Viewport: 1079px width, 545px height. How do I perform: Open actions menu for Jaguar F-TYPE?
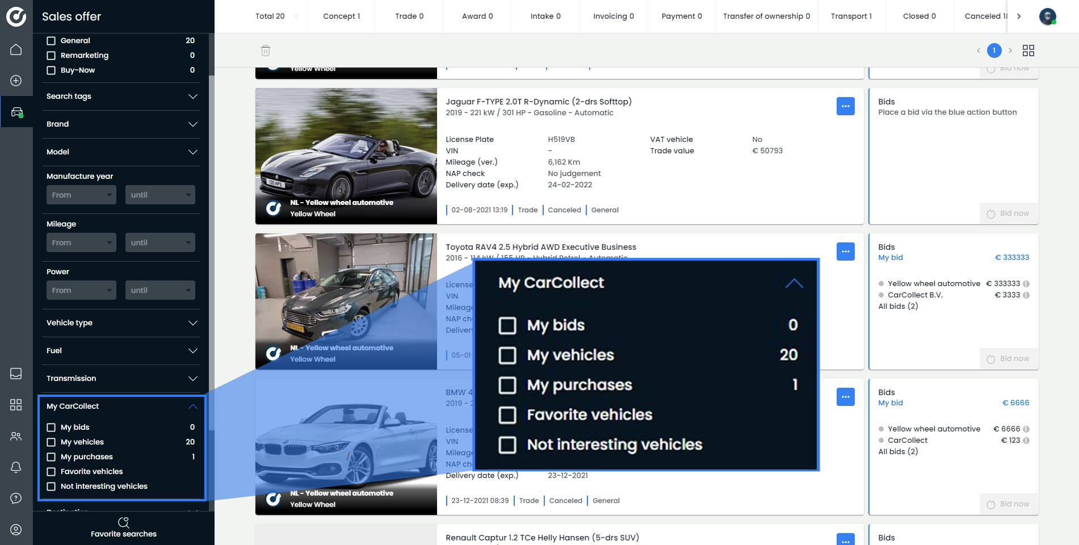[x=845, y=106]
